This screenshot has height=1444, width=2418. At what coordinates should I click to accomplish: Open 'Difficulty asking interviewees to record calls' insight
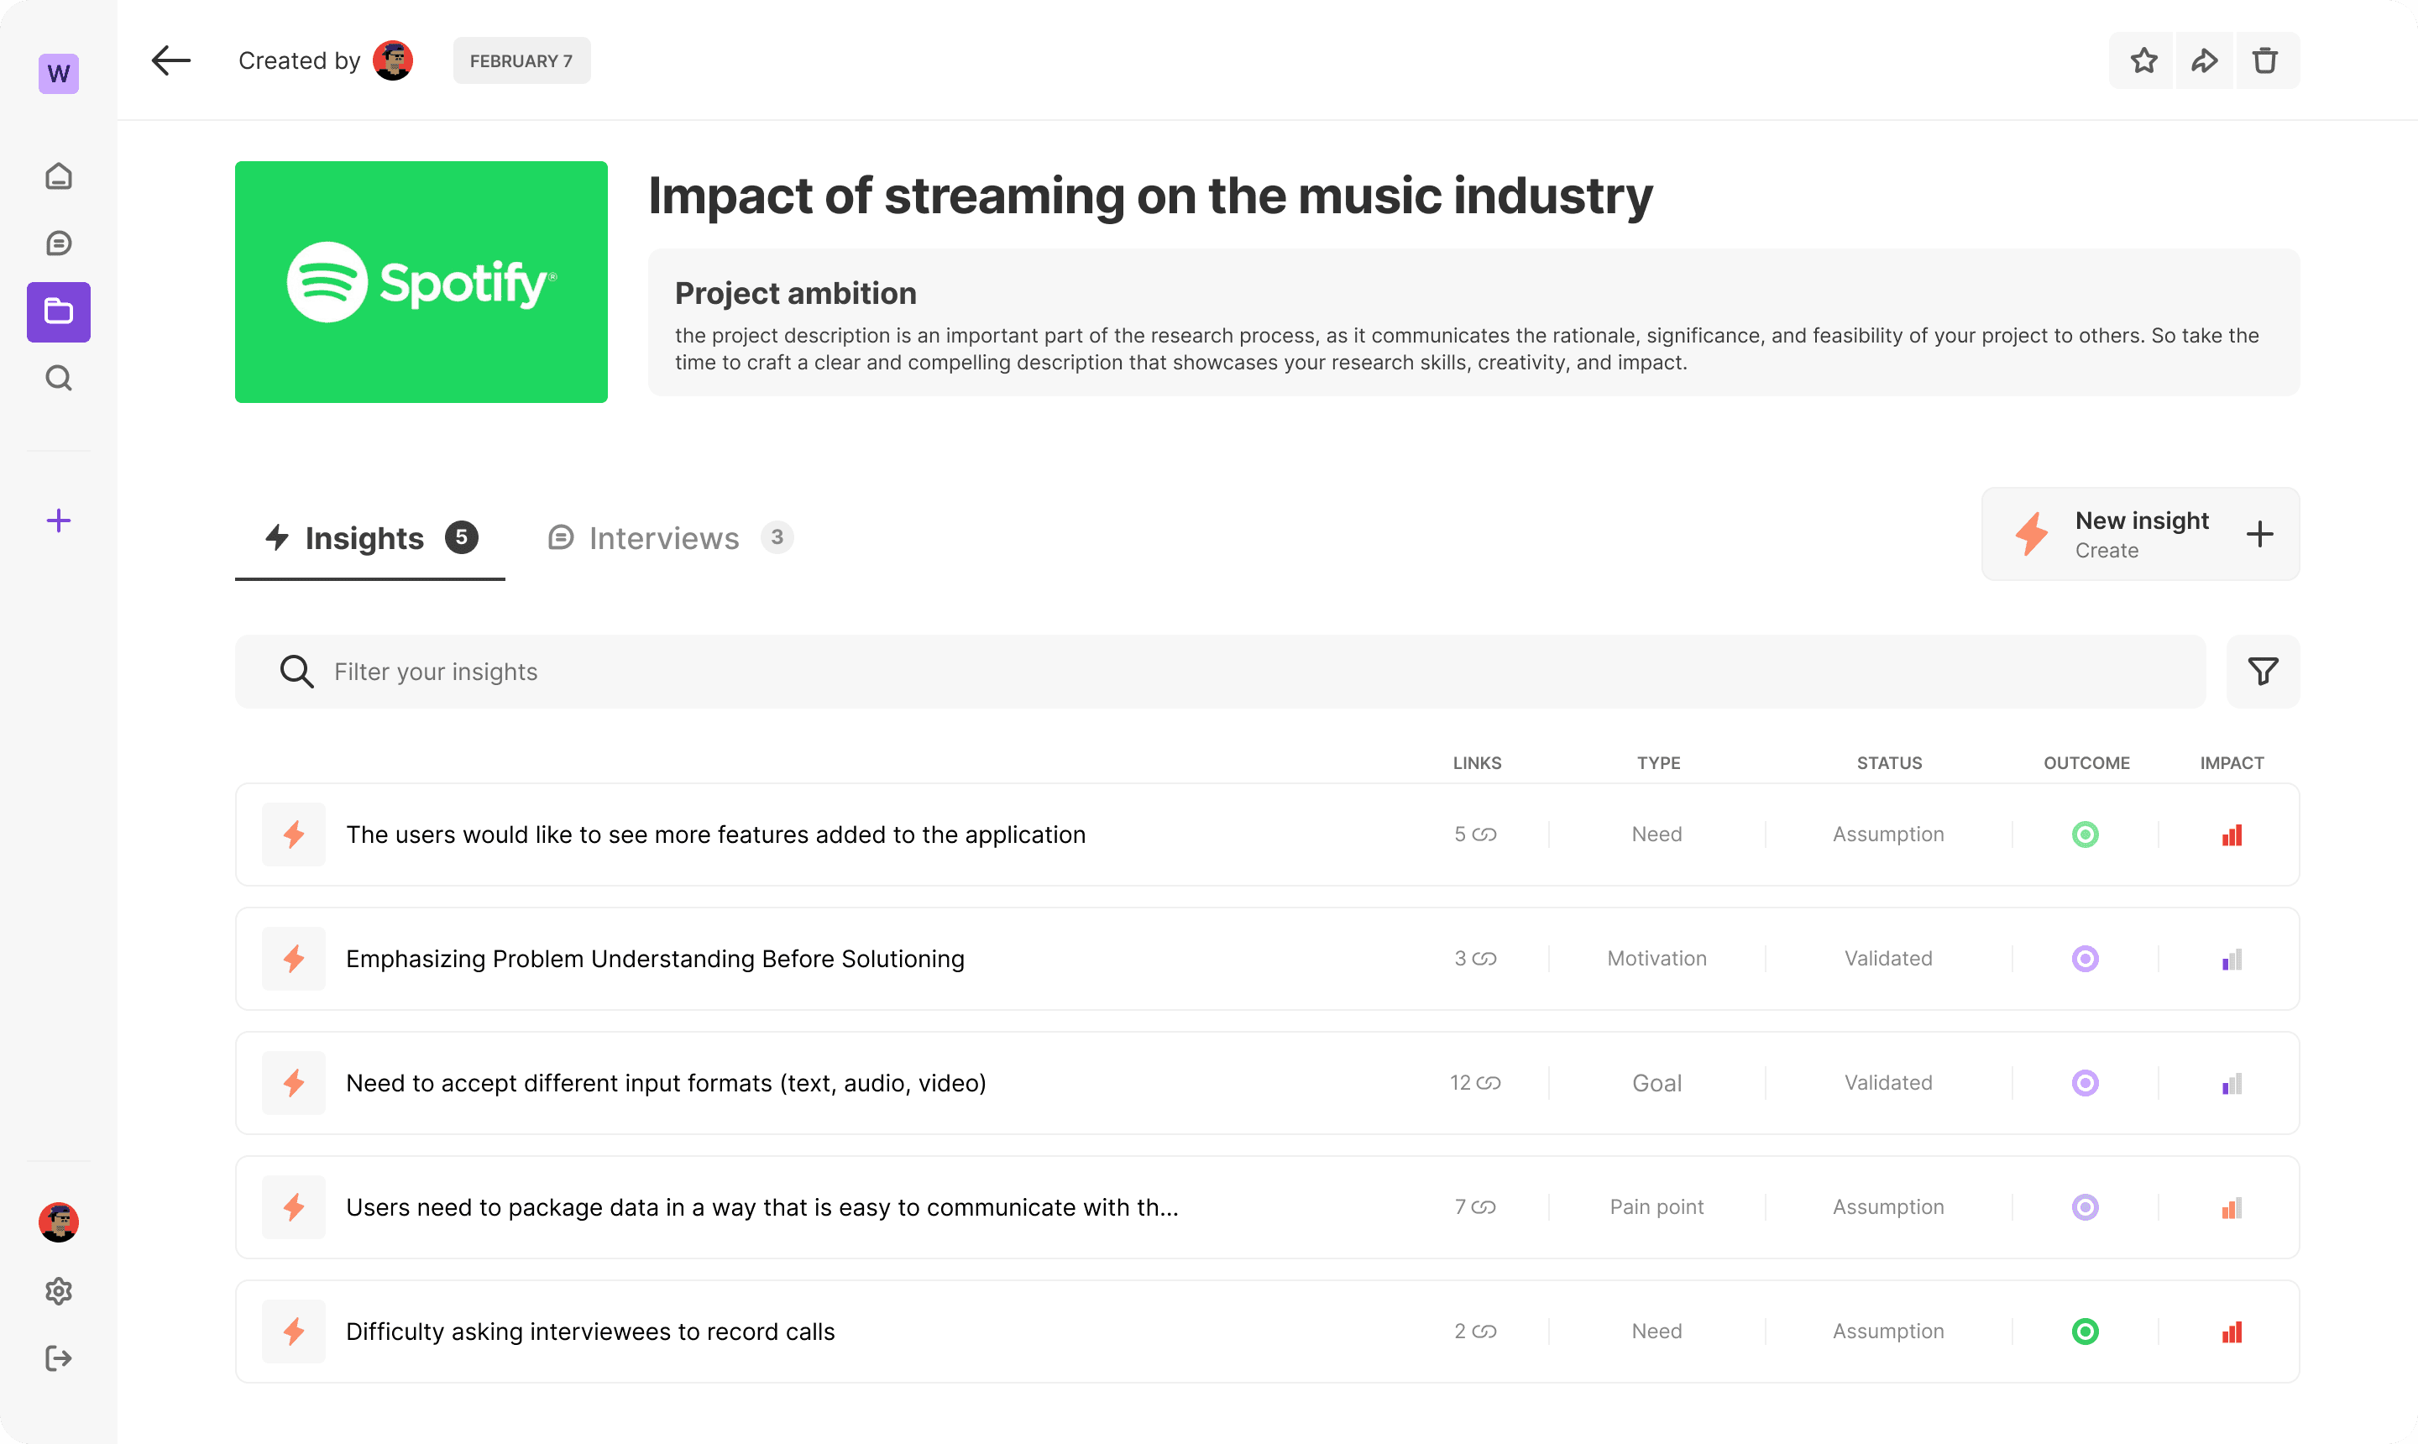coord(1267,1332)
